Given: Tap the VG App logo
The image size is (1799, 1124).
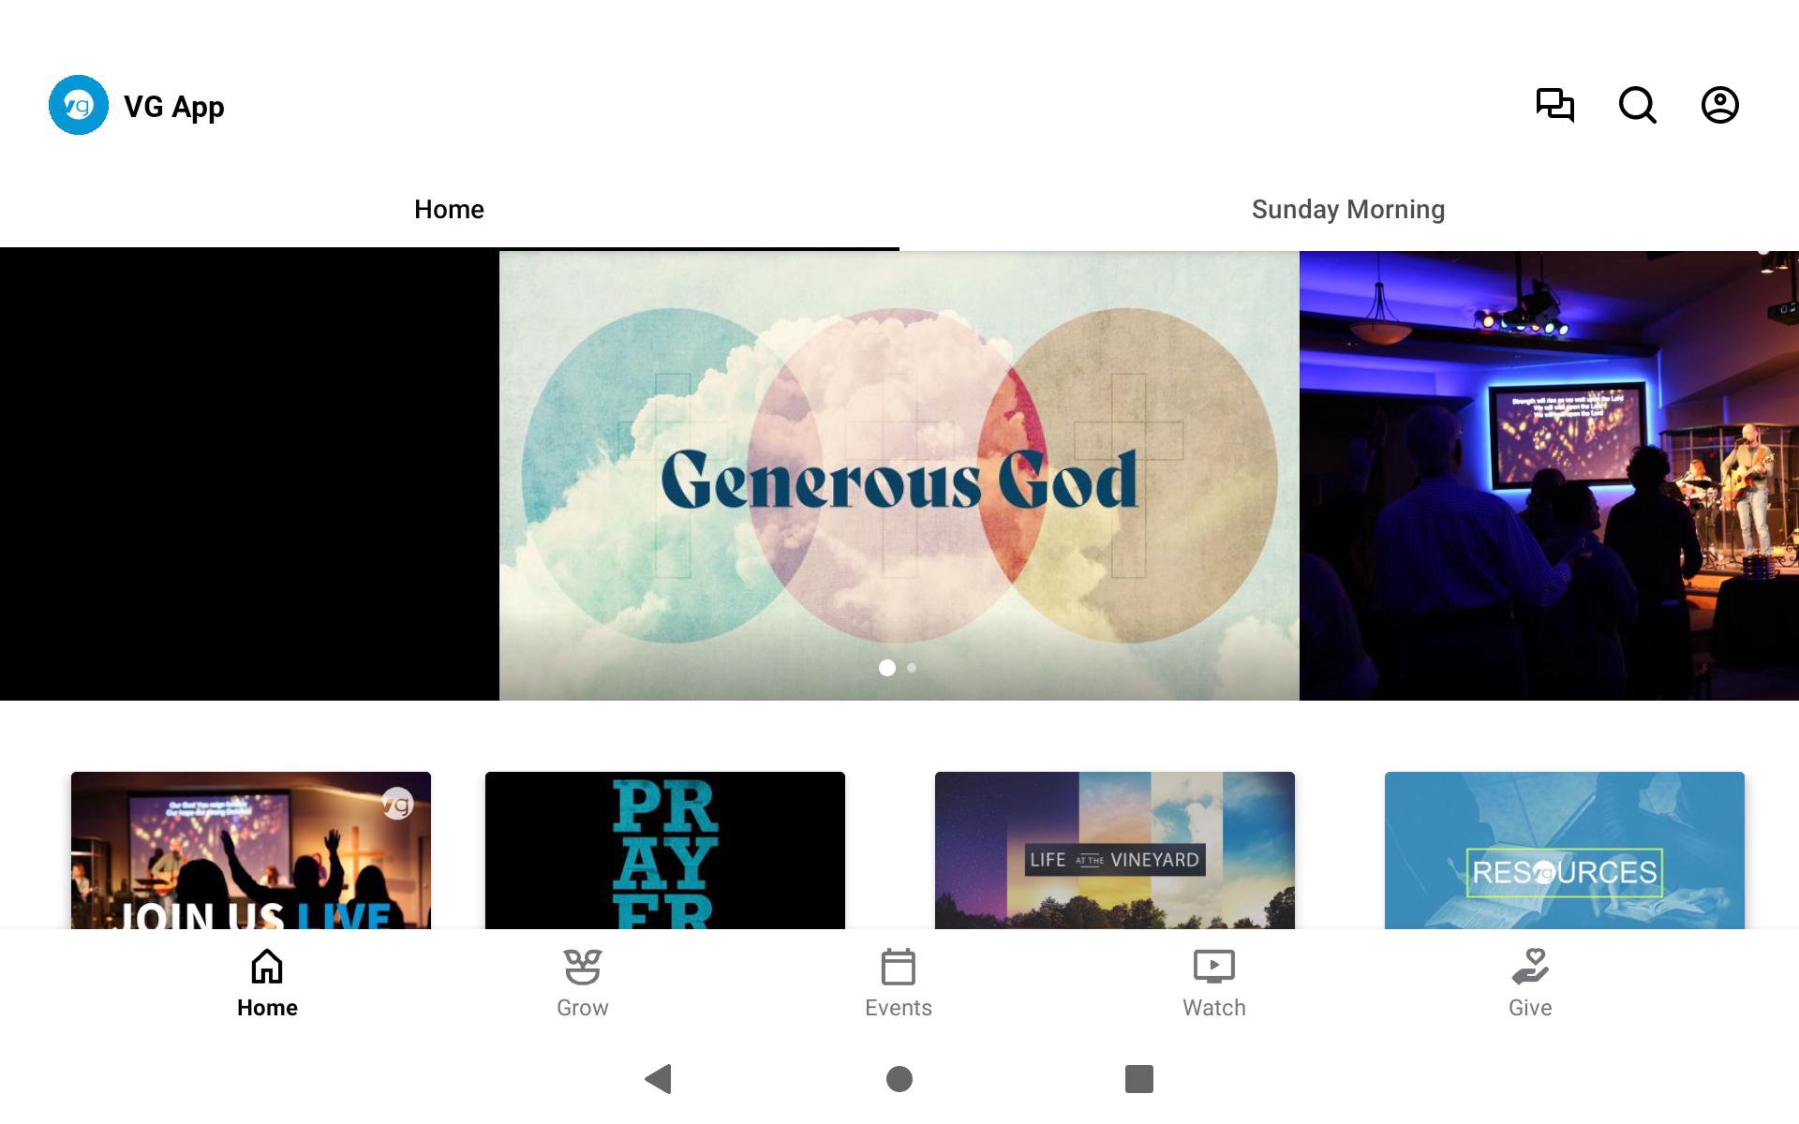Looking at the screenshot, I should tap(79, 105).
